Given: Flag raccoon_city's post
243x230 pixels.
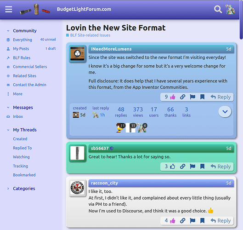Looking at the screenshot, I should coord(192,220).
